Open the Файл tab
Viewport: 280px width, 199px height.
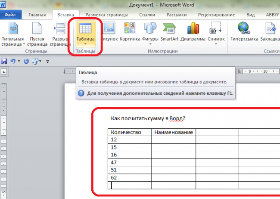pyautogui.click(x=10, y=15)
